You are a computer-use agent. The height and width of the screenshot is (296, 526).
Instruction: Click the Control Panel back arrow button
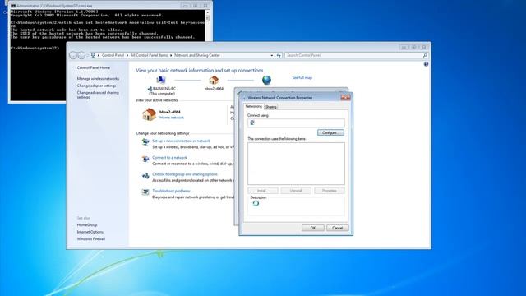pos(73,55)
